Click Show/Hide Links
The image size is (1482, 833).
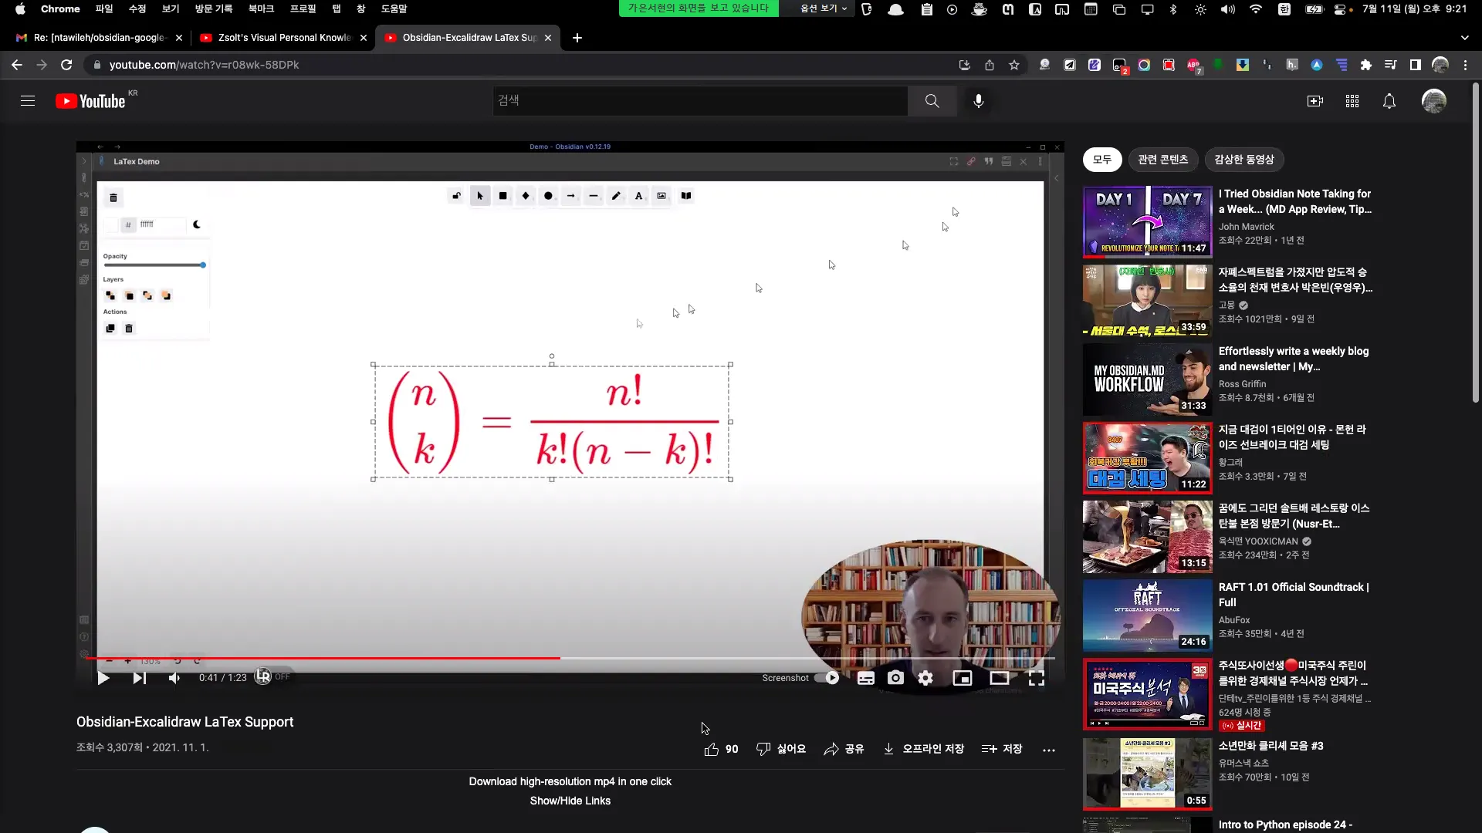[x=570, y=801]
